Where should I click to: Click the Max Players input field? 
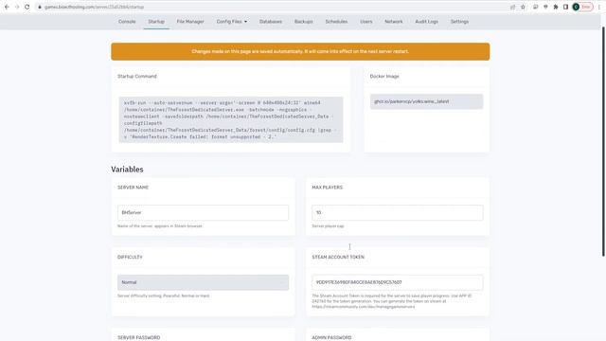tap(398, 212)
